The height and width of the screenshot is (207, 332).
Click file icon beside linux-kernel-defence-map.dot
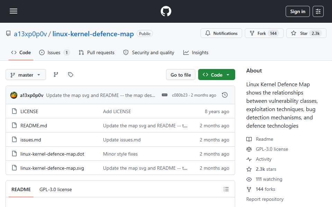pyautogui.click(x=14, y=154)
